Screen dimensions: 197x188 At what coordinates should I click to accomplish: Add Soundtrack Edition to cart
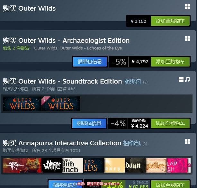coord(170,123)
